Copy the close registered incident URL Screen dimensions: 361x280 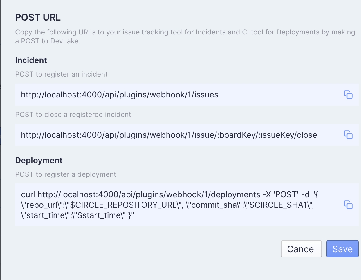coord(348,135)
